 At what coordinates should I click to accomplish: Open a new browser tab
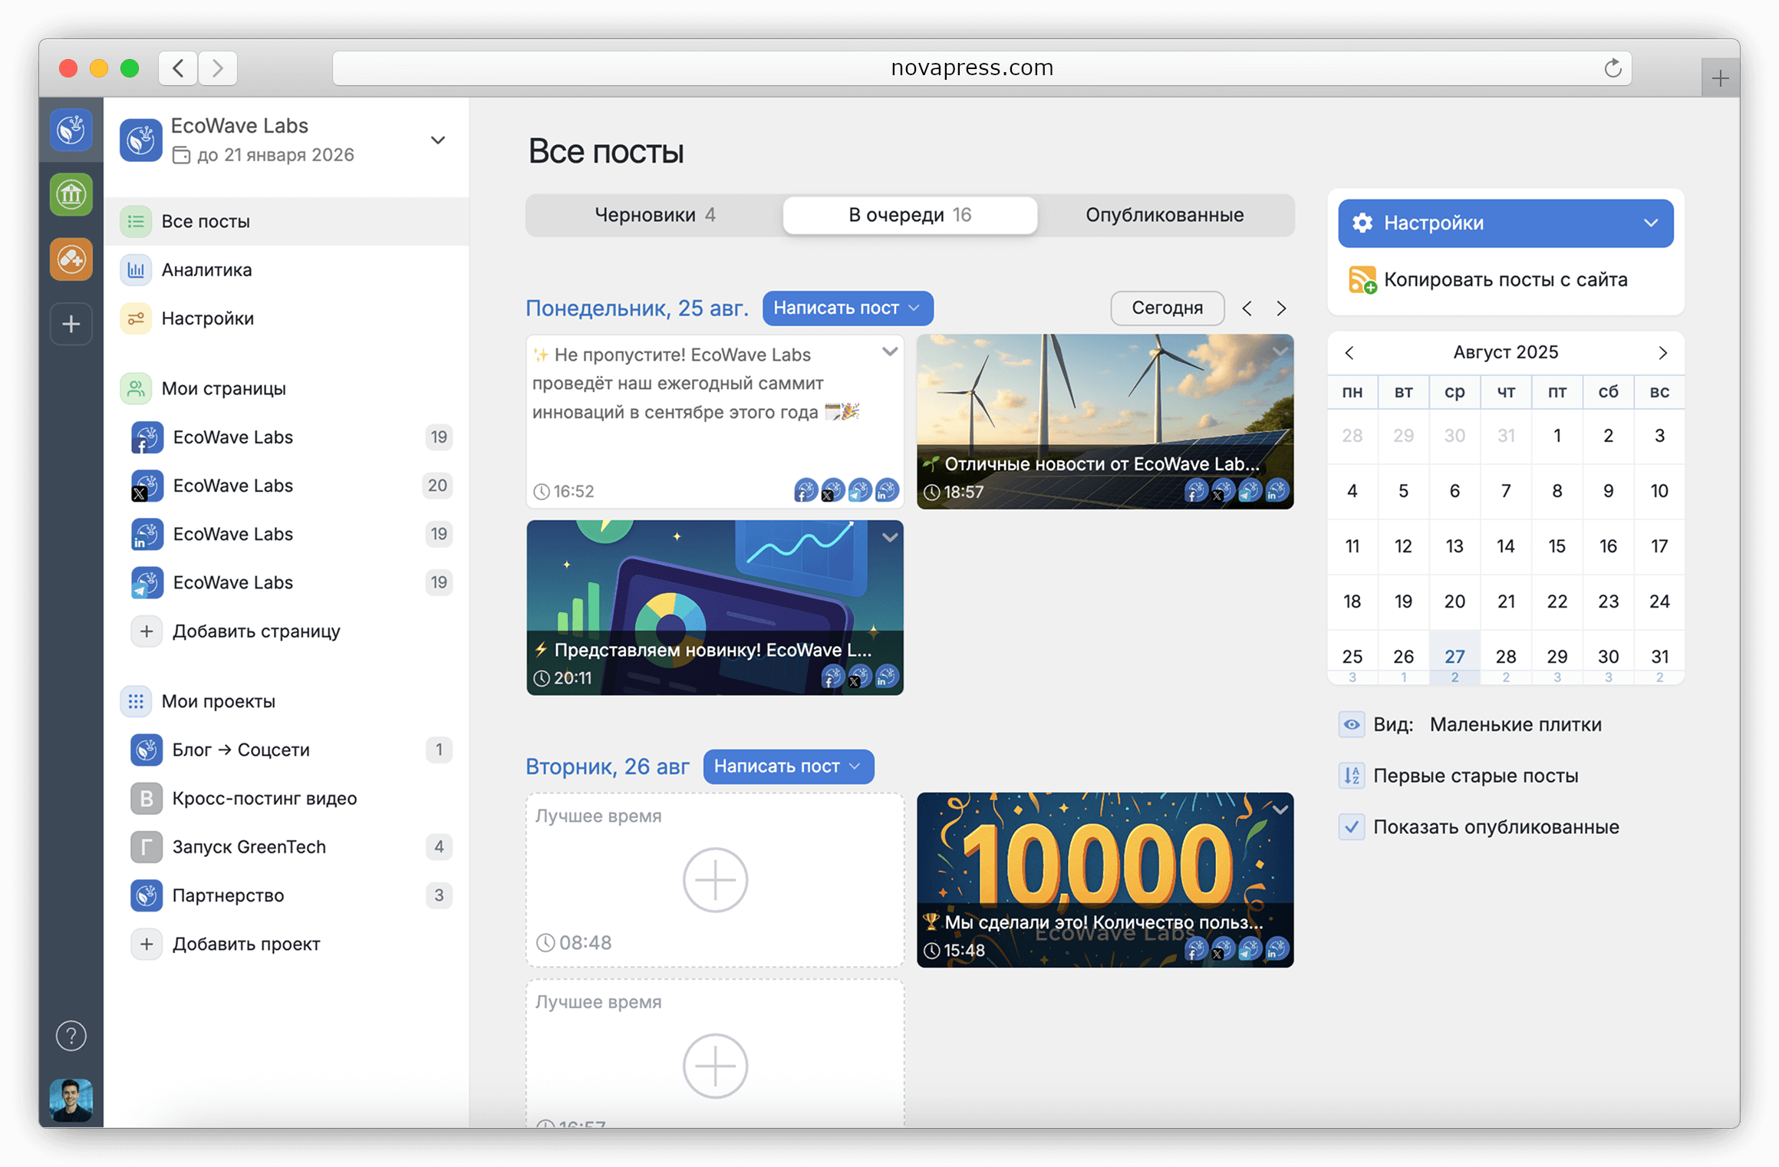click(1720, 77)
